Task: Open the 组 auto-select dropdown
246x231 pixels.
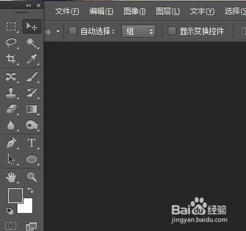Action: pyautogui.click(x=138, y=31)
